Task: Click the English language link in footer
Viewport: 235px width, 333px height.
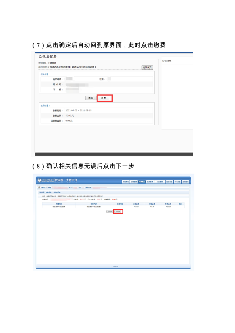Action: tap(116, 266)
